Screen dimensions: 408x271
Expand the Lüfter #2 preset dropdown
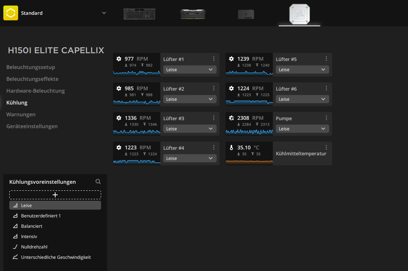[190, 99]
